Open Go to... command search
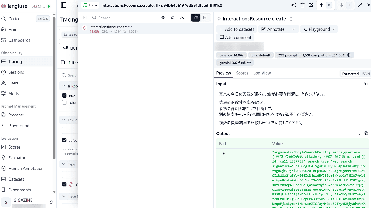This screenshot has height=208, width=371. pos(26,19)
